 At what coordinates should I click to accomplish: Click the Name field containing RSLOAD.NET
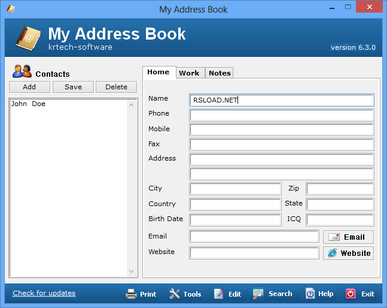click(x=282, y=100)
